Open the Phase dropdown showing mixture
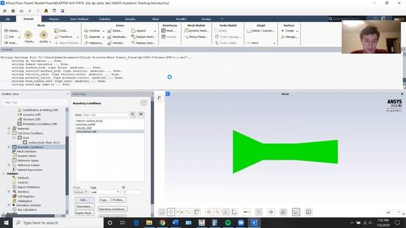Screen dimensions: 406x228 click(x=81, y=192)
